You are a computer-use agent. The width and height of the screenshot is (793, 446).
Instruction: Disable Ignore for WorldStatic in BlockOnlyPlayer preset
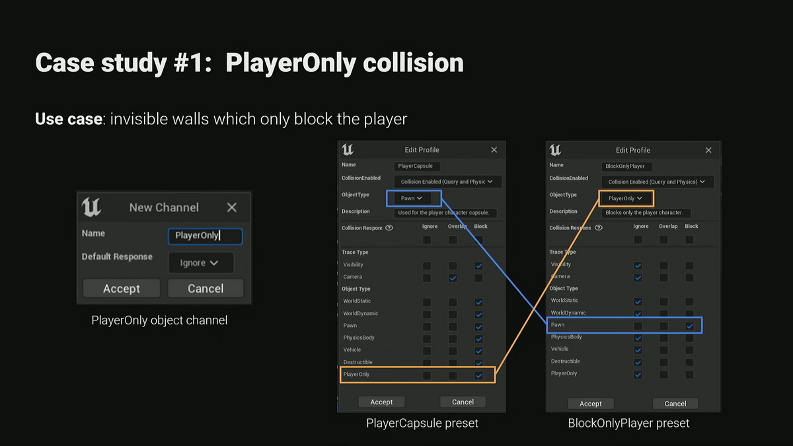pyautogui.click(x=638, y=301)
